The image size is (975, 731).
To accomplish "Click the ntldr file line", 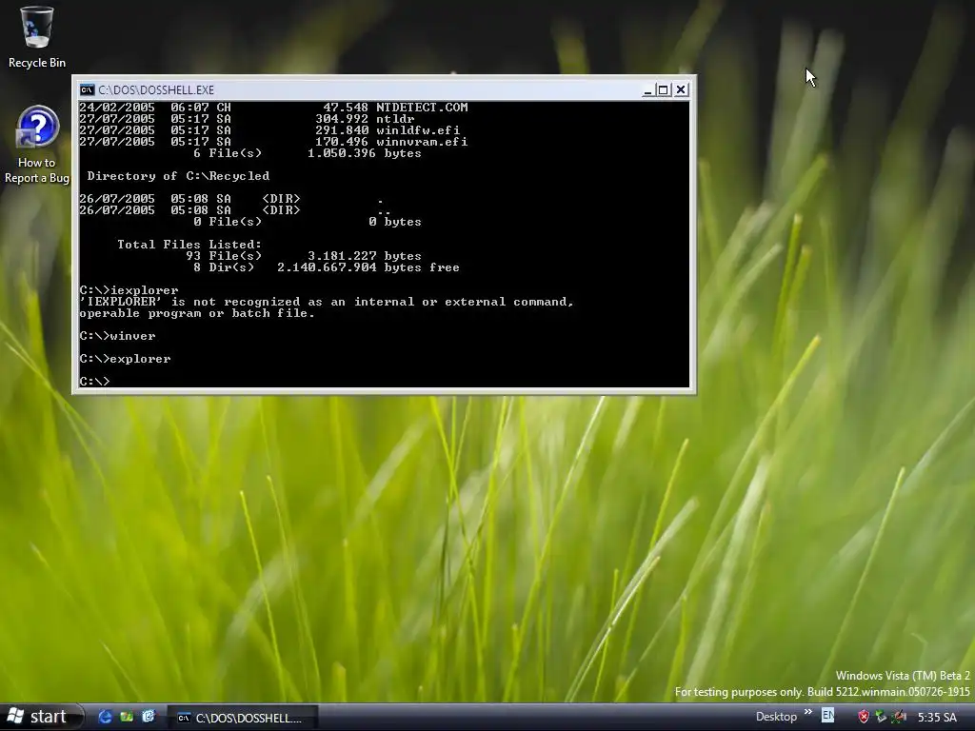I will point(247,119).
